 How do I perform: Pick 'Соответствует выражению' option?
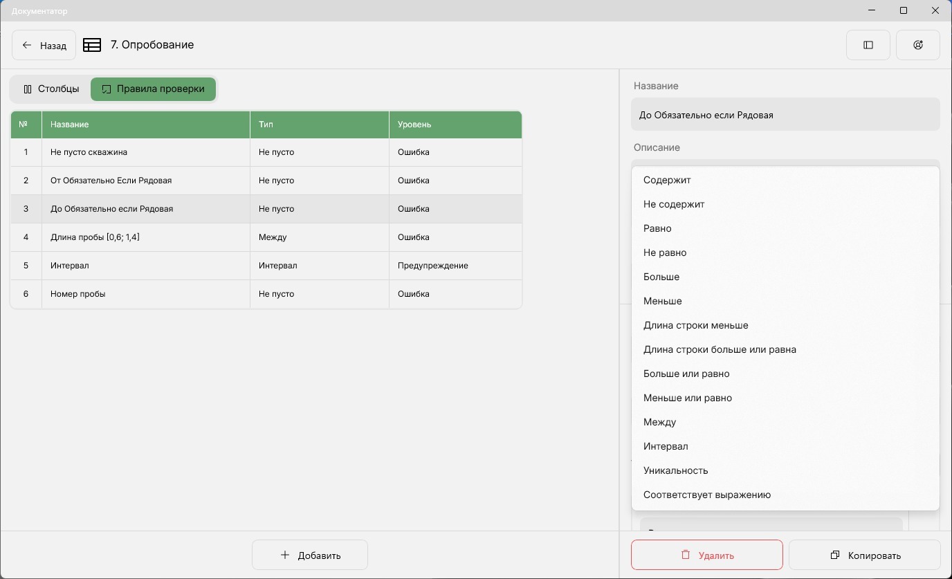(785, 495)
